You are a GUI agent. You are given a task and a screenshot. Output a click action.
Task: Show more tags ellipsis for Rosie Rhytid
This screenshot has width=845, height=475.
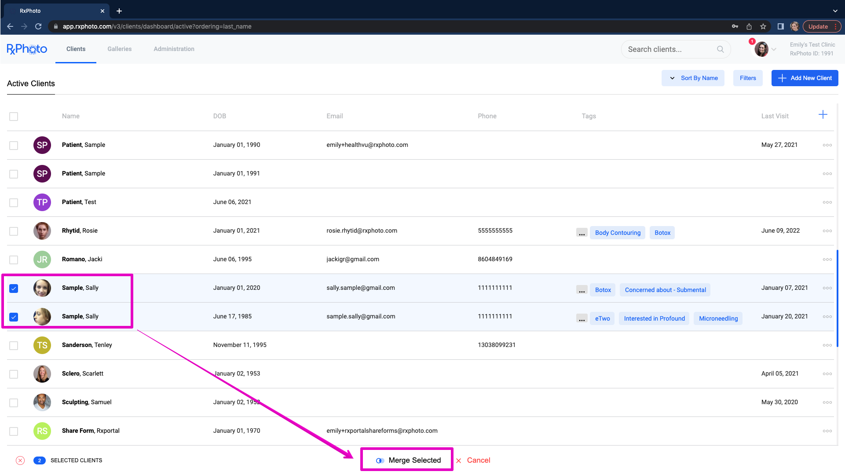tap(582, 233)
